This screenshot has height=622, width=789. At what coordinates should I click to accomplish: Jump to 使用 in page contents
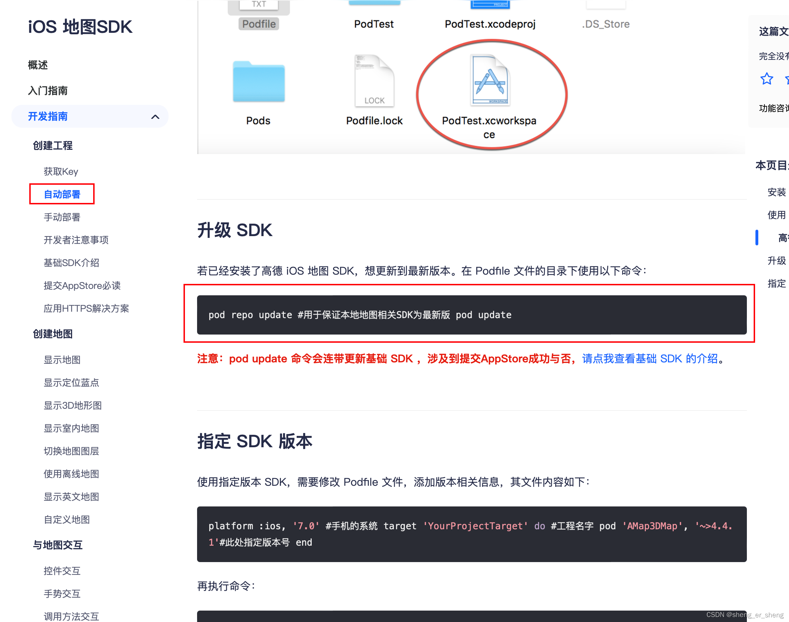[777, 215]
